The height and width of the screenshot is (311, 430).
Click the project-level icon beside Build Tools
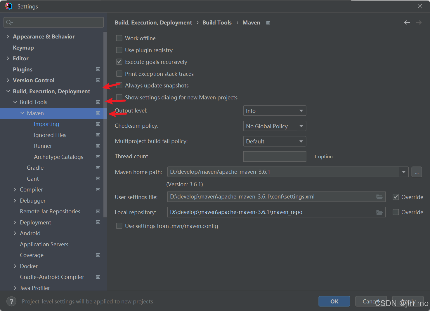98,102
